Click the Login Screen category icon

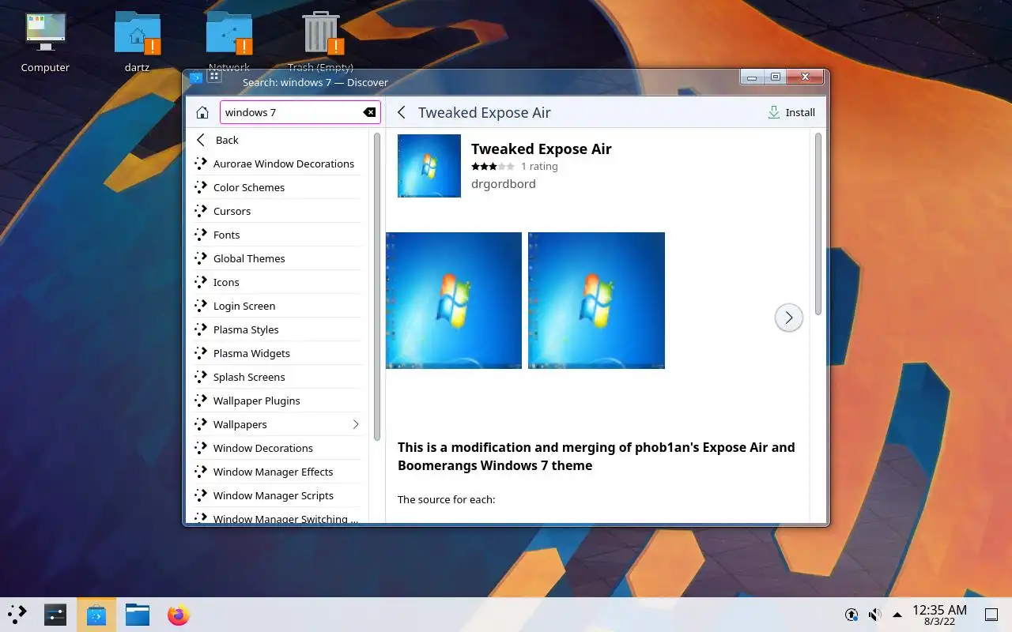(x=201, y=306)
